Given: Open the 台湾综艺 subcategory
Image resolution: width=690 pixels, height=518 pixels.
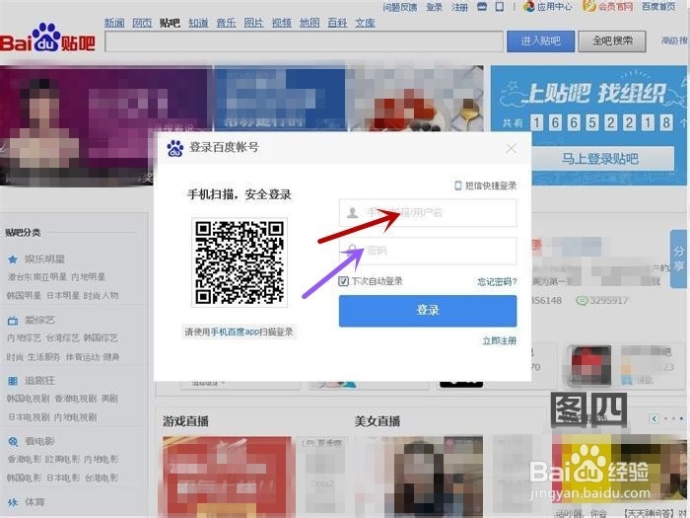Looking at the screenshot, I should click(62, 337).
